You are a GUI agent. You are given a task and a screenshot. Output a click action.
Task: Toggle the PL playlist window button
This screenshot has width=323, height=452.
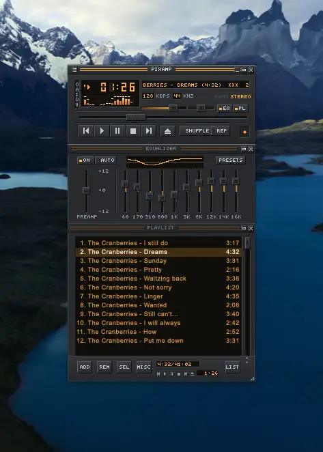[240, 109]
